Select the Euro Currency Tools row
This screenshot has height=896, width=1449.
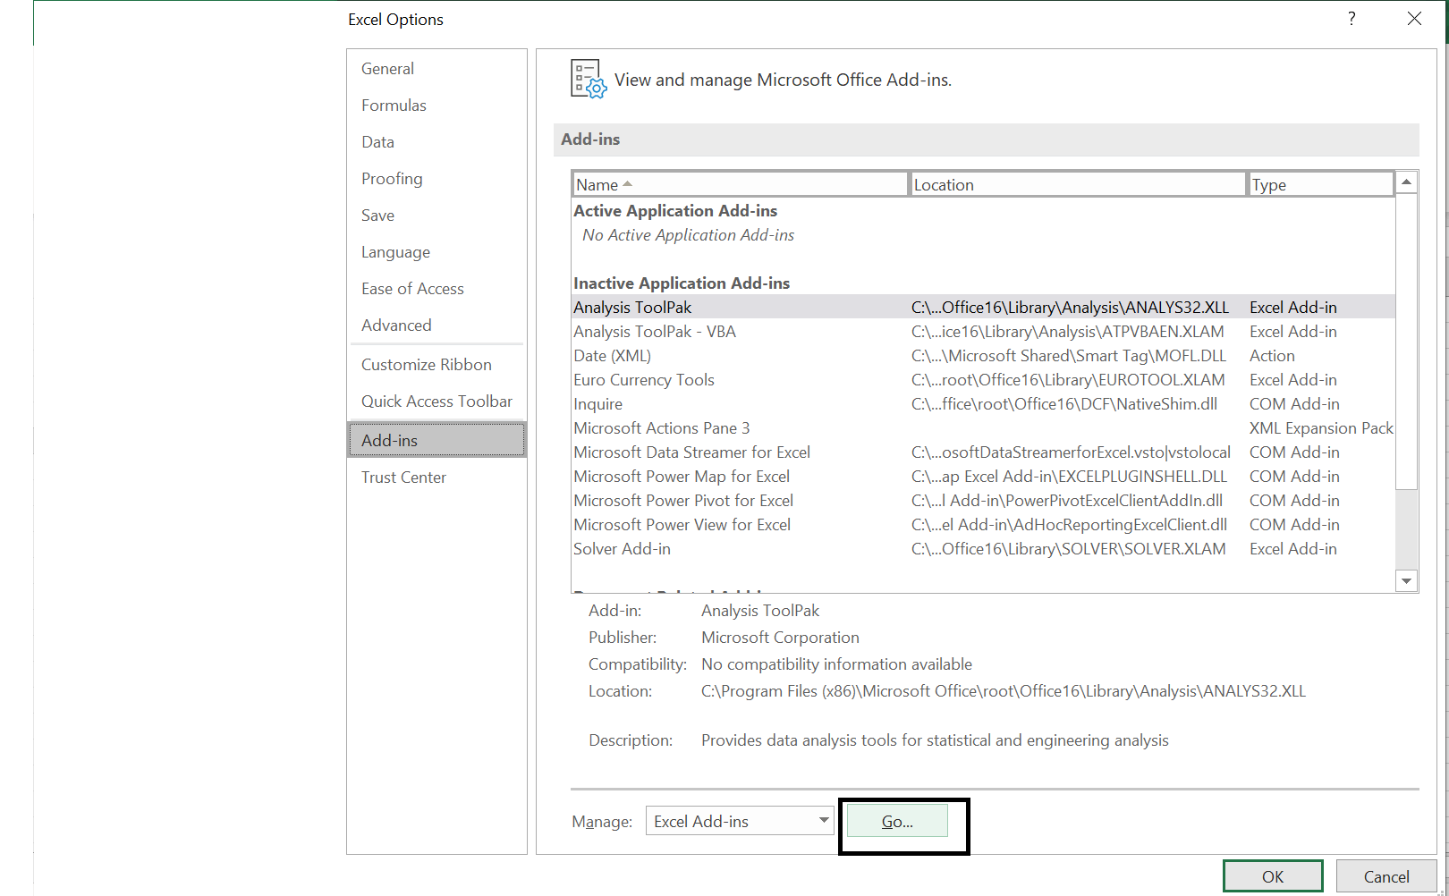[983, 379]
